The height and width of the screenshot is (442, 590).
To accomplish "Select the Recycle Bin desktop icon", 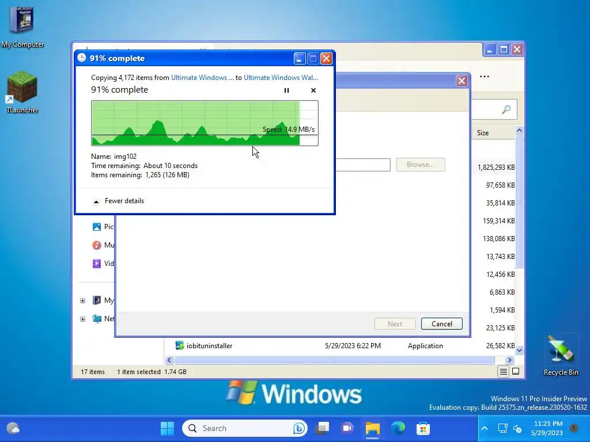I will tap(561, 355).
